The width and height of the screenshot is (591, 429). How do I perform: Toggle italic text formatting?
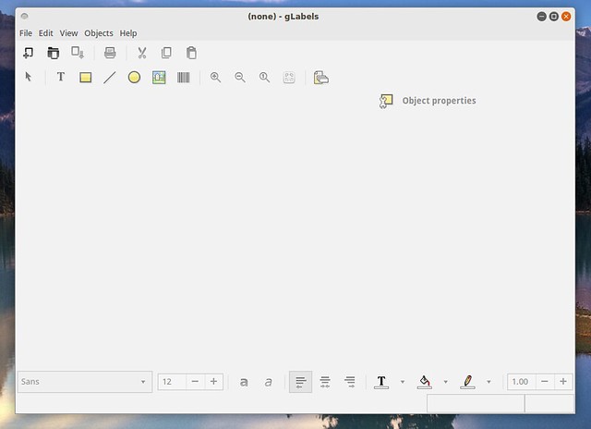click(268, 382)
